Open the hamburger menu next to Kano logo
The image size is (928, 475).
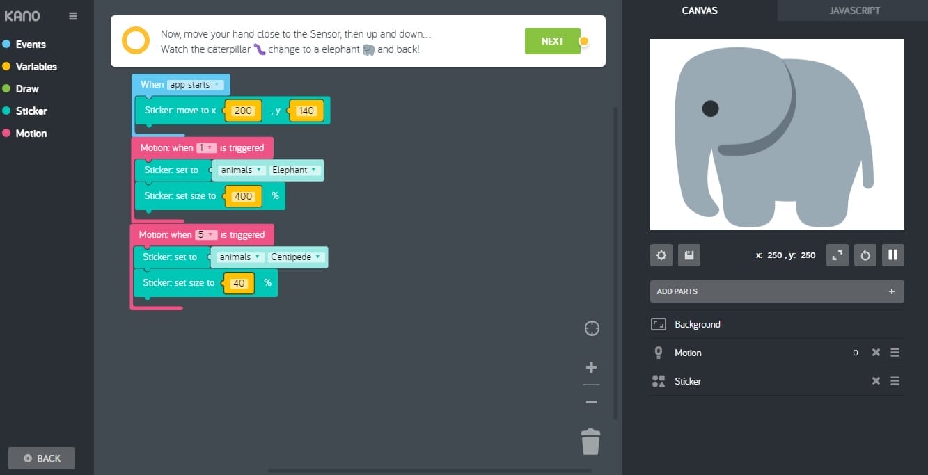73,16
